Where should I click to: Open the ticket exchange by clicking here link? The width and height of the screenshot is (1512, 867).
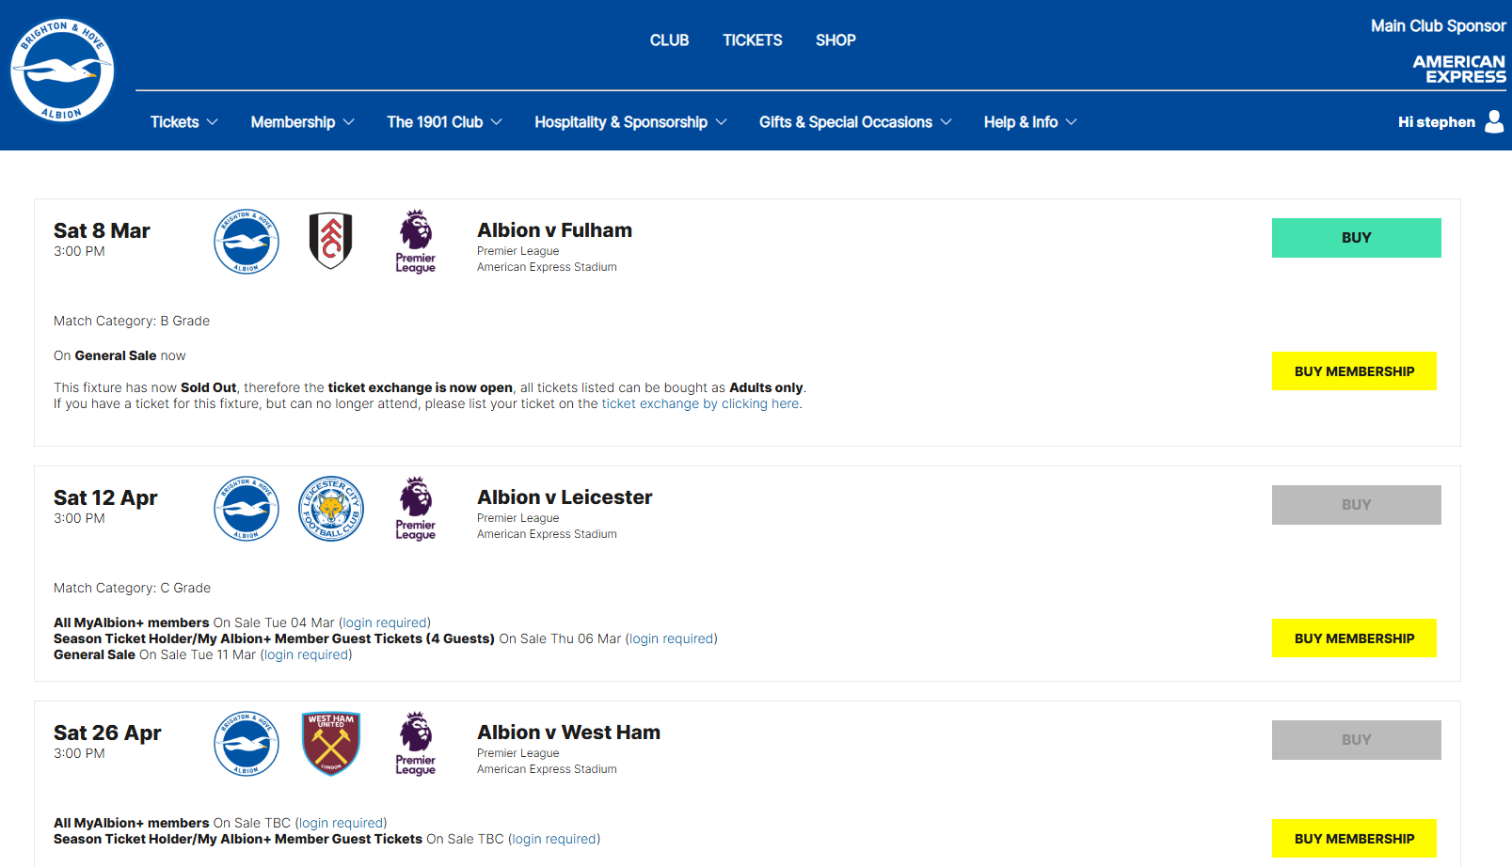click(x=700, y=403)
